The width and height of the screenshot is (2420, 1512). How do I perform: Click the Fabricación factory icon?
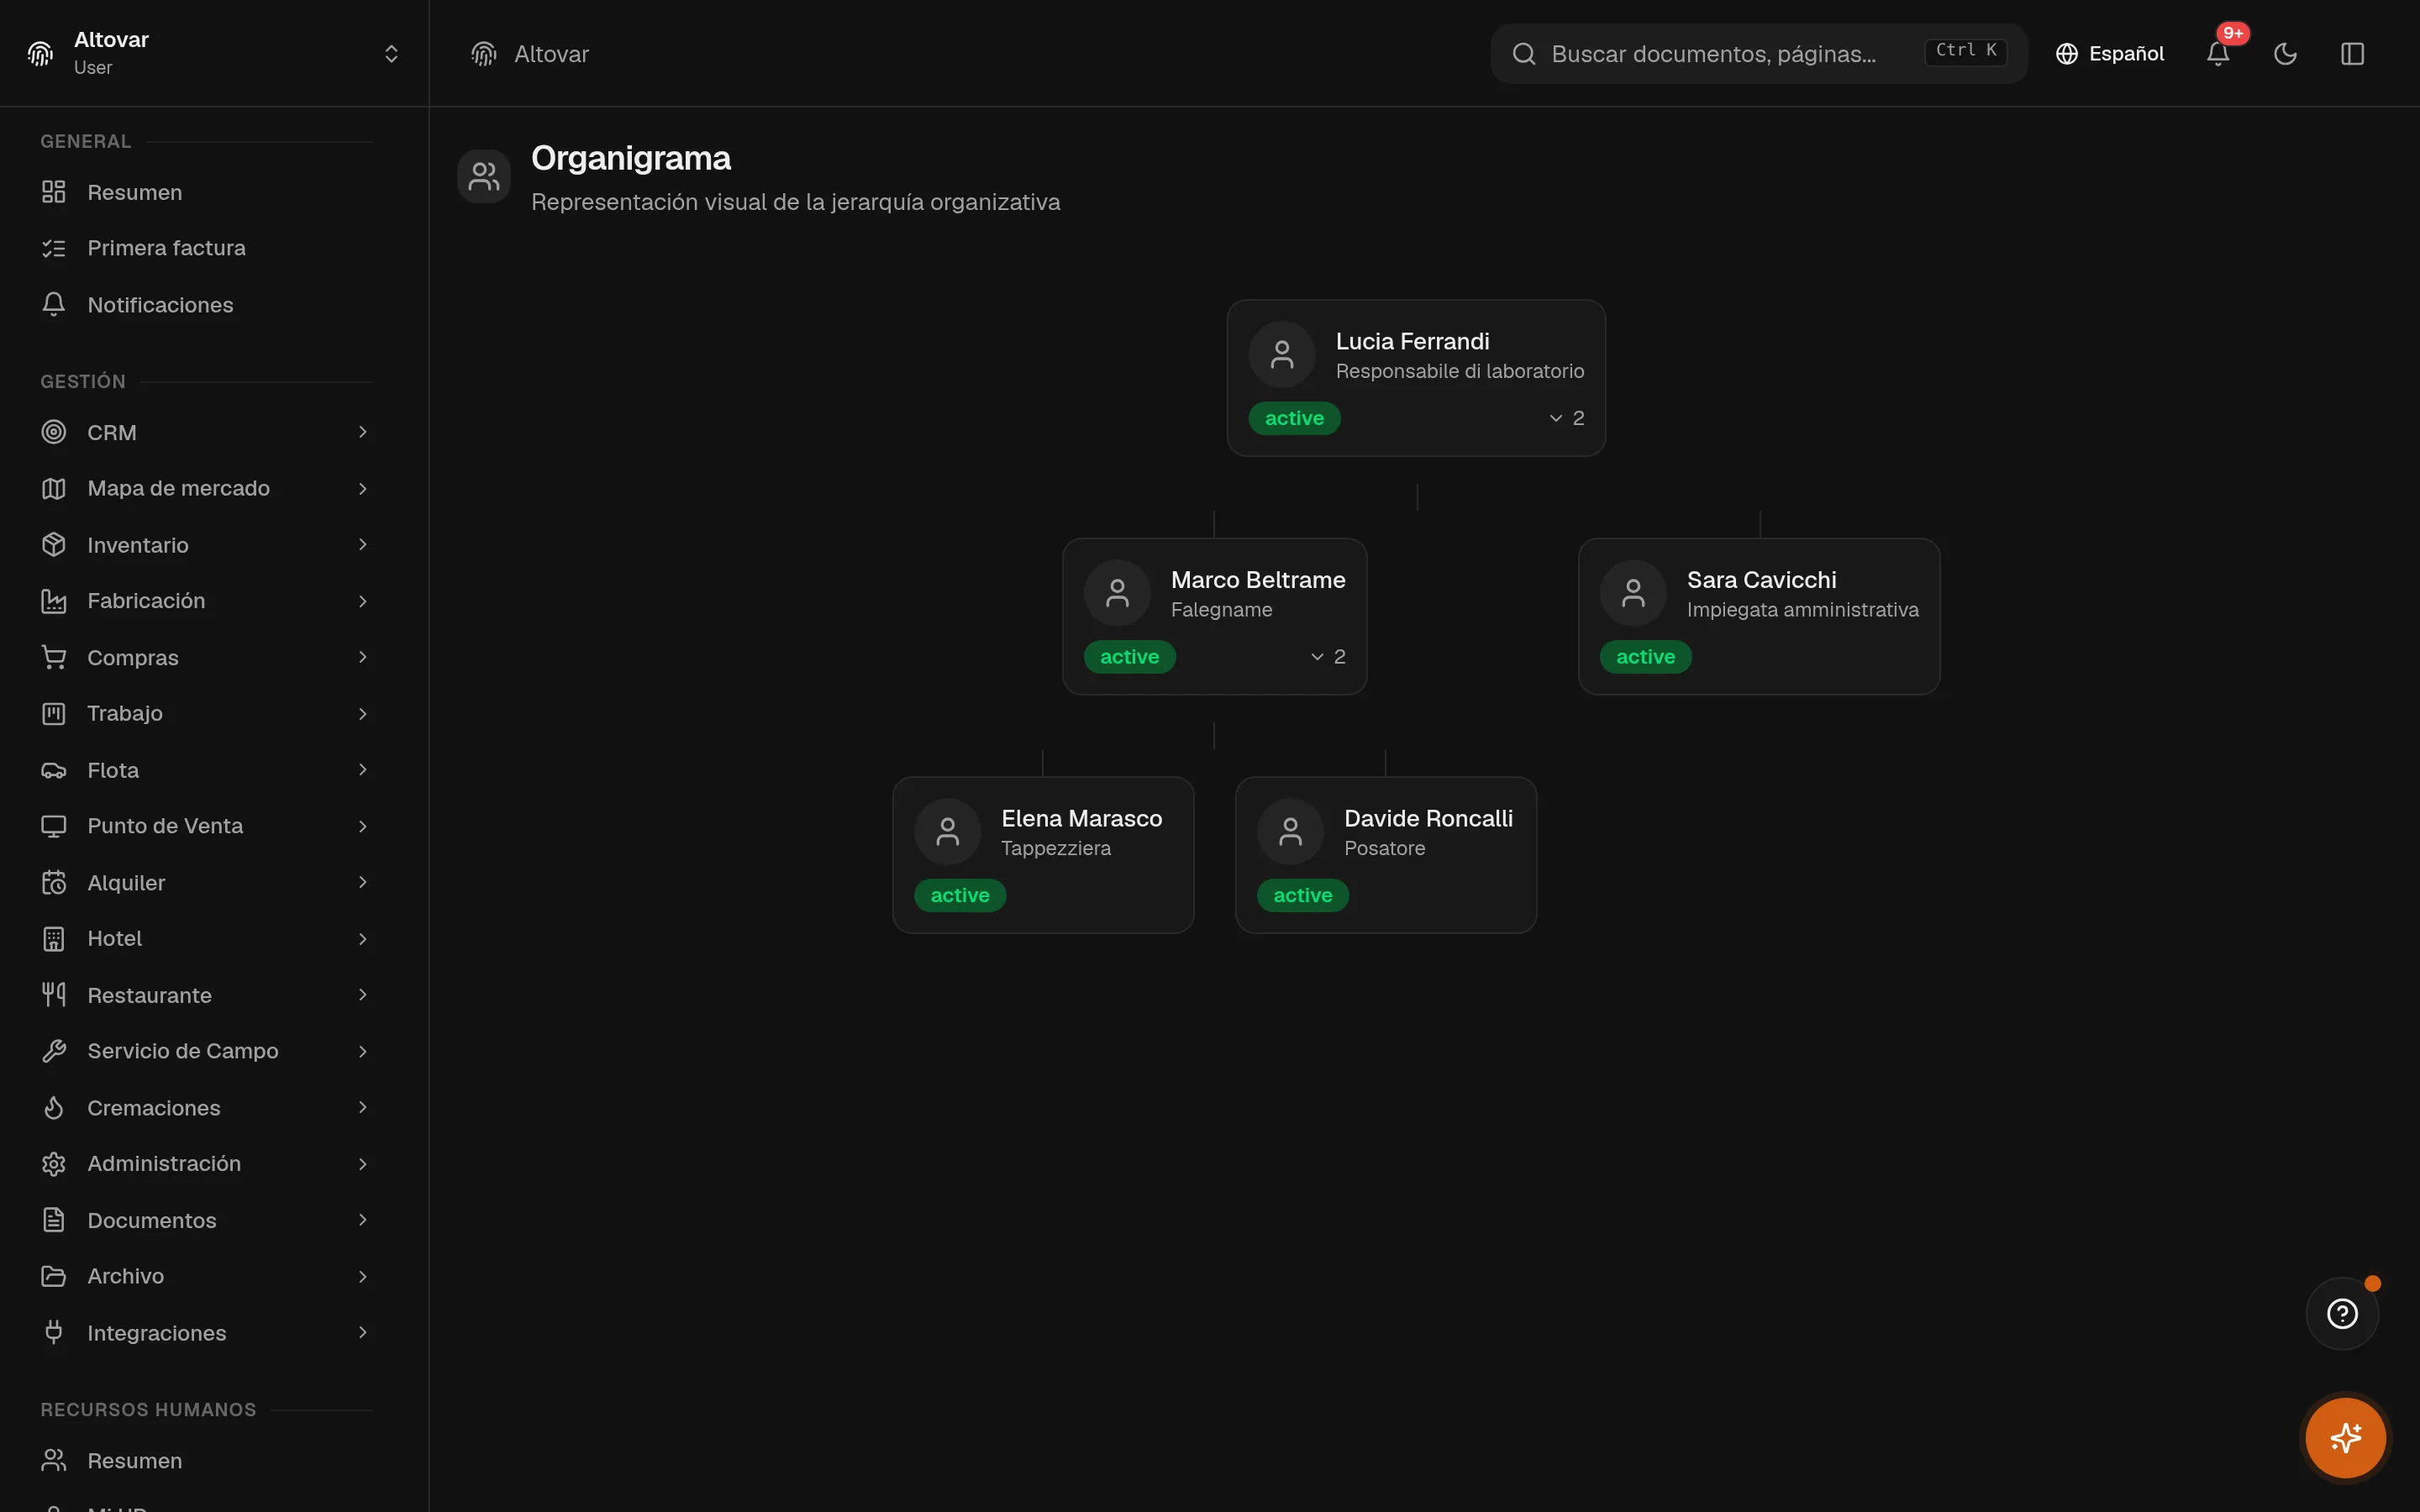[54, 601]
